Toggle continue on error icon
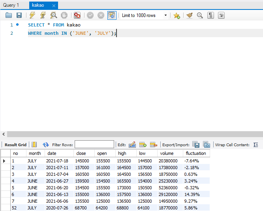This screenshot has width=263, height=211. (x=77, y=15)
